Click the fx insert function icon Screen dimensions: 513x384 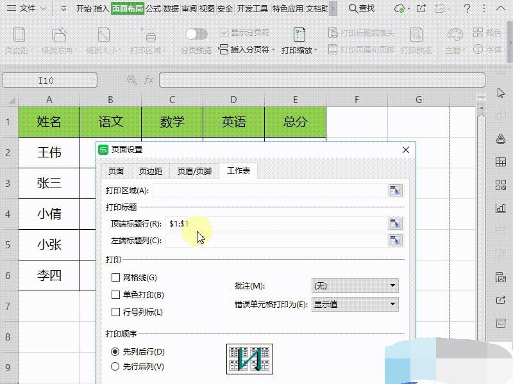pos(148,80)
